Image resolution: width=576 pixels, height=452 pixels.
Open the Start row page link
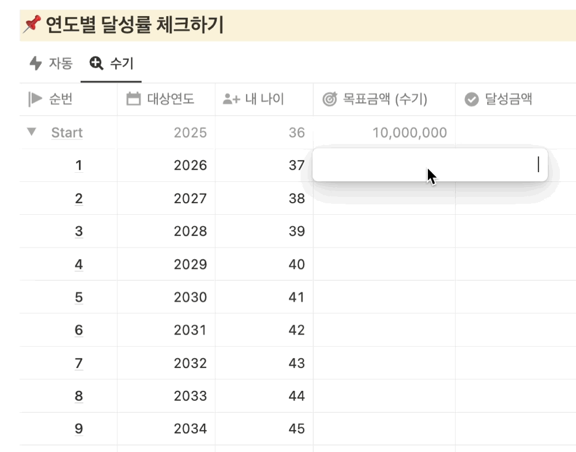67,132
